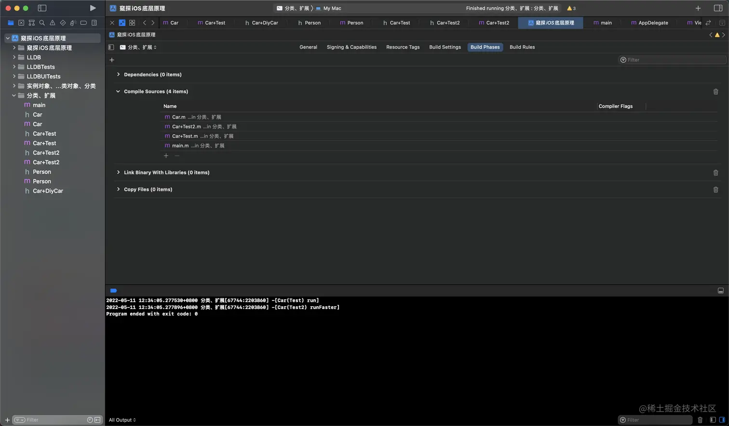The image size is (729, 426).
Task: Open the Source Control navigator
Action: (21, 23)
